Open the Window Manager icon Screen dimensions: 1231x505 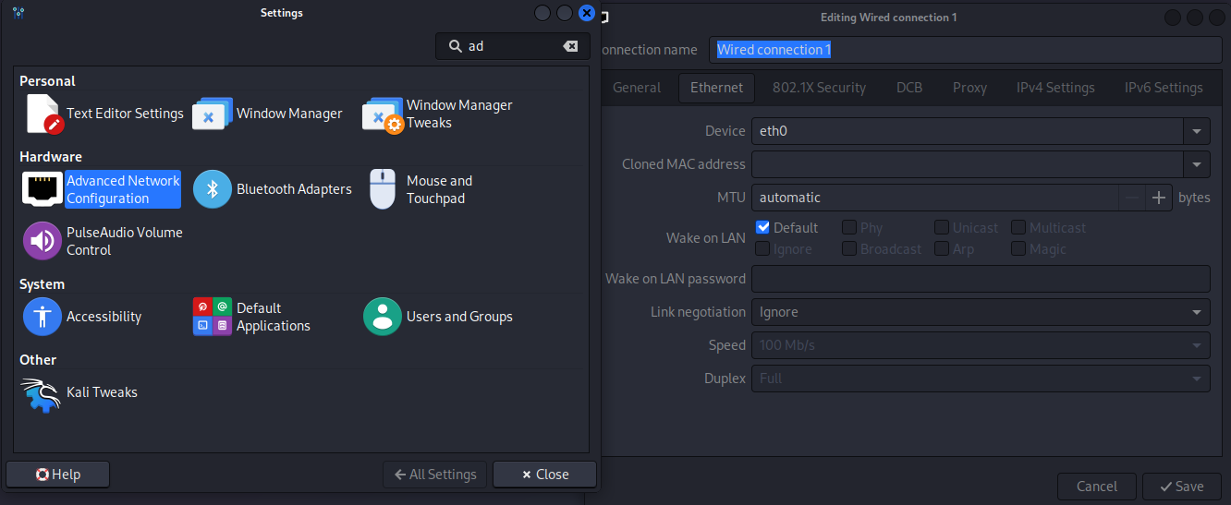coord(212,114)
